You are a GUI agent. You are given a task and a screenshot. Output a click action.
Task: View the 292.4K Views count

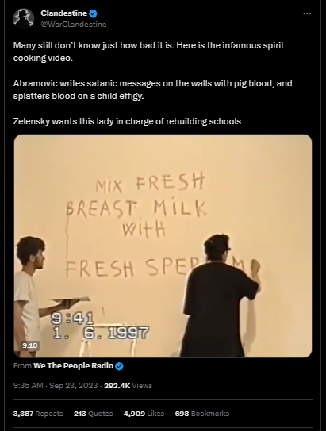click(x=128, y=386)
